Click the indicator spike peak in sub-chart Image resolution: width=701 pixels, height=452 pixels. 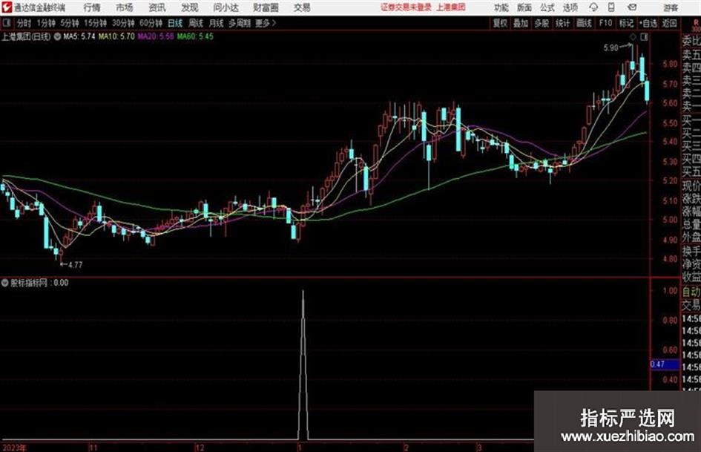303,292
